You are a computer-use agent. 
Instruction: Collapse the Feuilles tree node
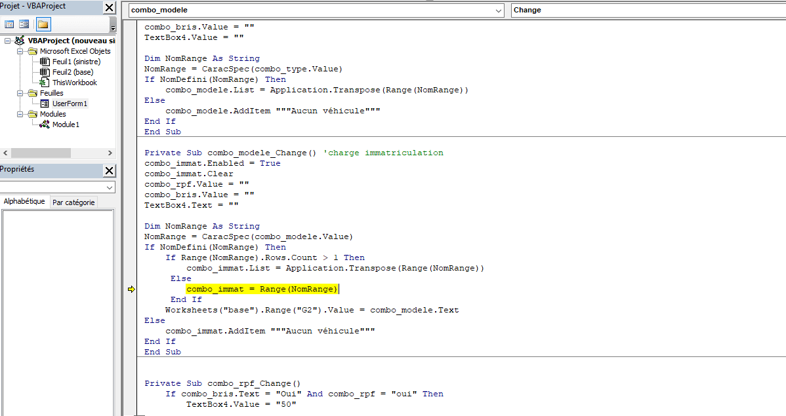coord(20,93)
